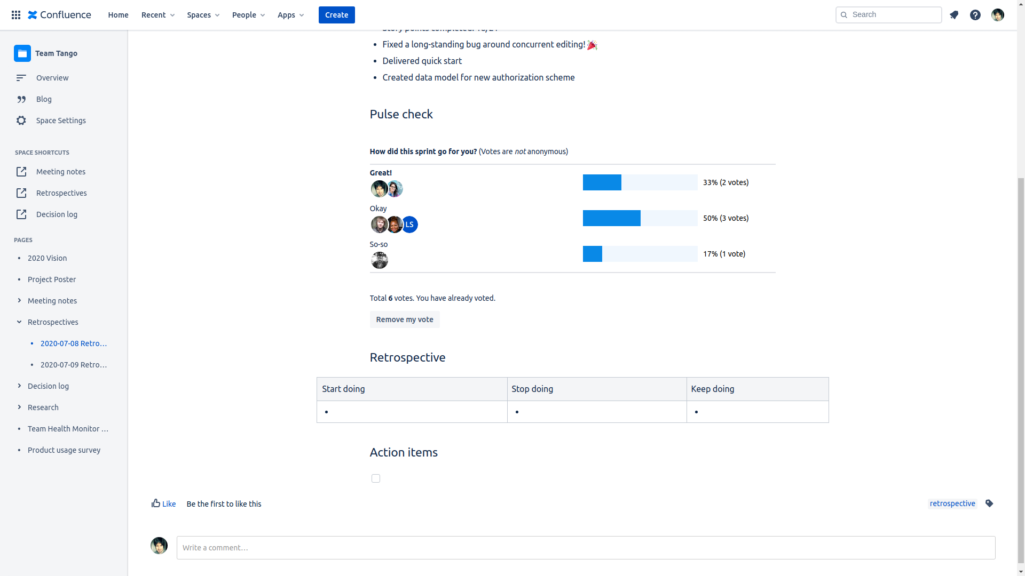Image resolution: width=1025 pixels, height=576 pixels.
Task: Click the Blog quote icon in the sidebar
Action: [x=21, y=99]
